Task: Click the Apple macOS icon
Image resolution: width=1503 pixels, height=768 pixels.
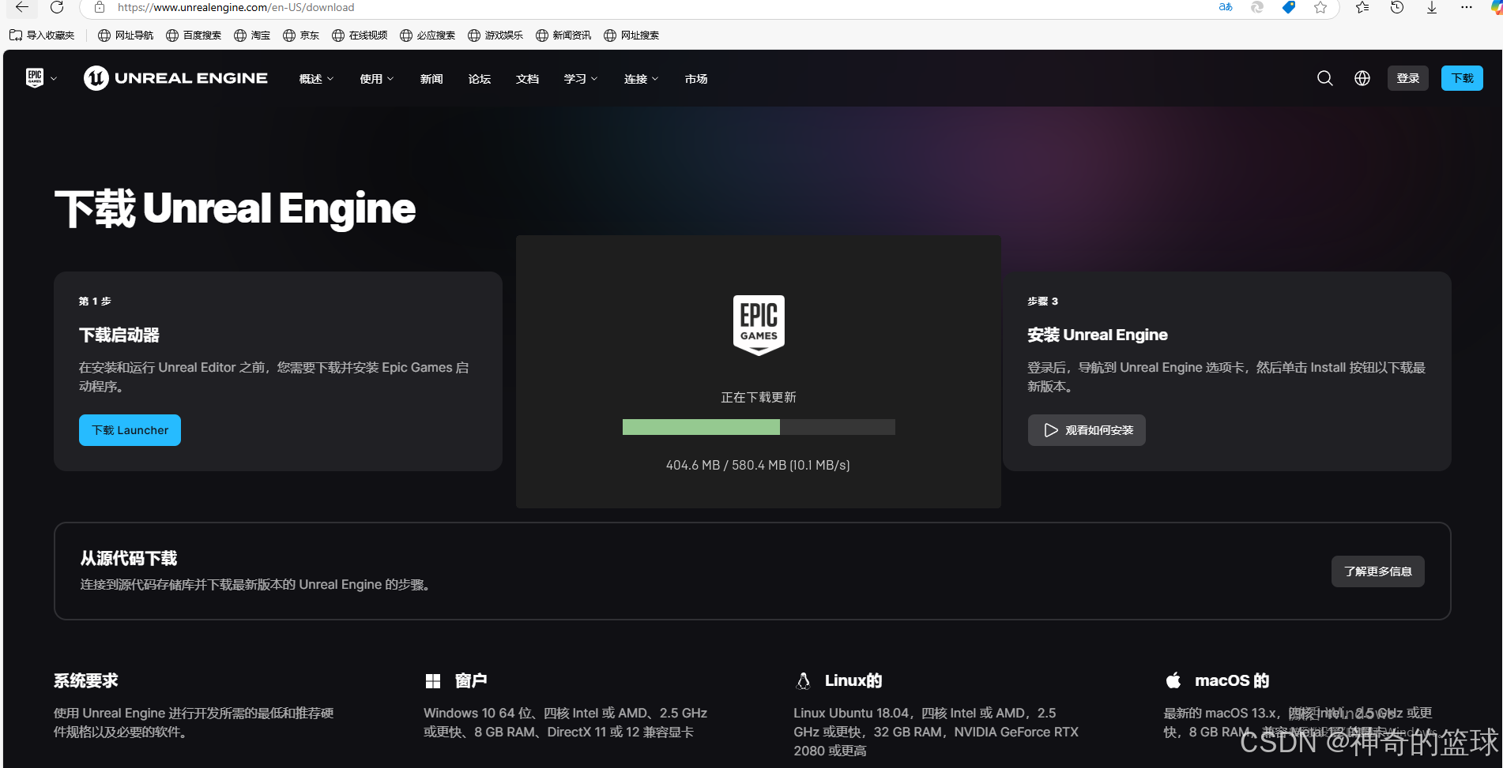Action: click(1173, 680)
